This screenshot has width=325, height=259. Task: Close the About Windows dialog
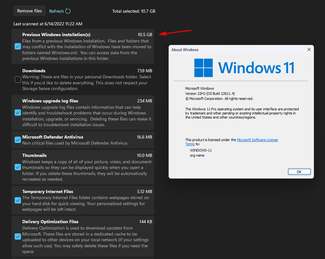(x=309, y=50)
